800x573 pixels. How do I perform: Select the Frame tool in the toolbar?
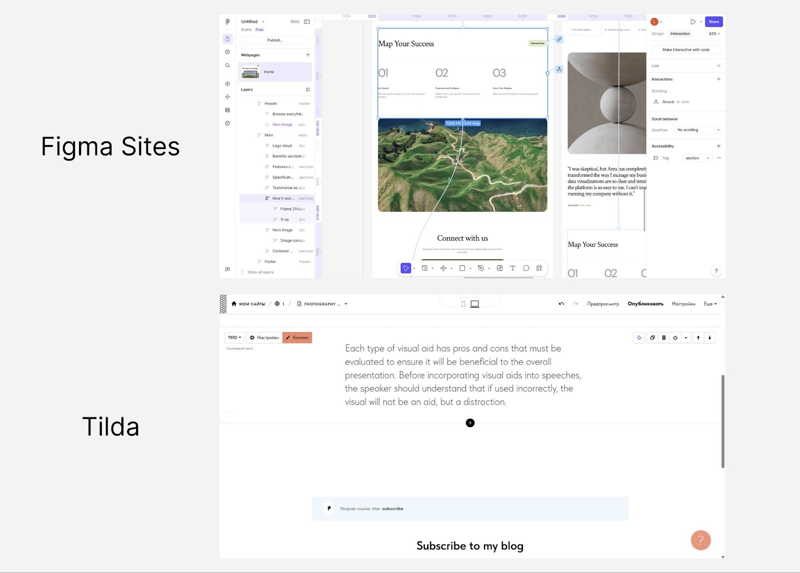tap(425, 268)
